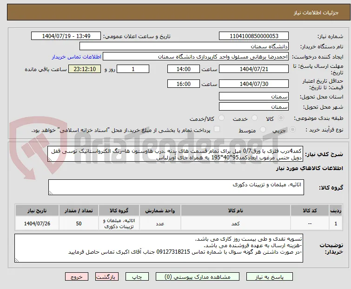
Task: Click the announcement date field 1404/07/19 - 13:49
Action: tap(66, 36)
